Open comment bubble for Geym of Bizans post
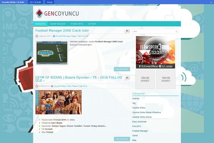 click(127, 78)
